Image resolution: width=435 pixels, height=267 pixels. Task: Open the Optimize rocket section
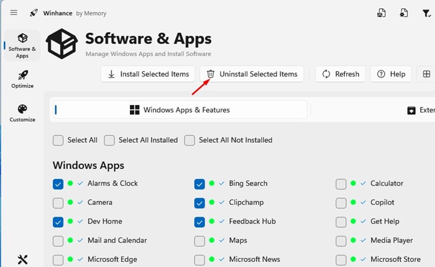22,78
